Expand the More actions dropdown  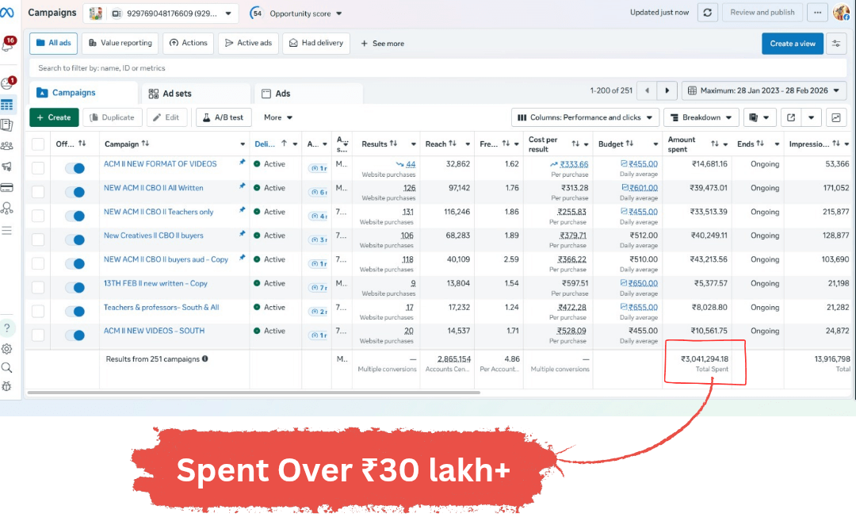pos(278,117)
